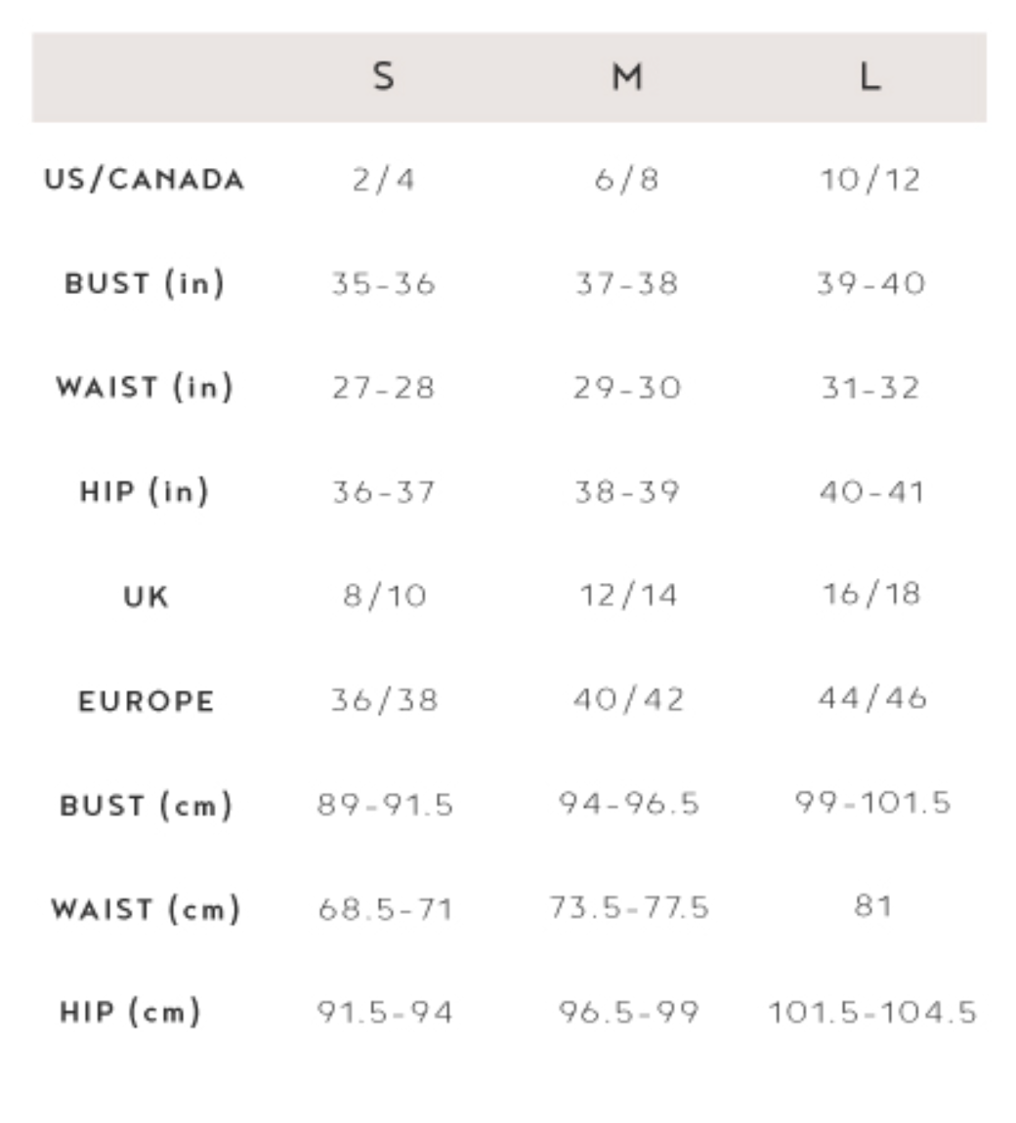
Task: Click the S size column header
Action: (383, 76)
